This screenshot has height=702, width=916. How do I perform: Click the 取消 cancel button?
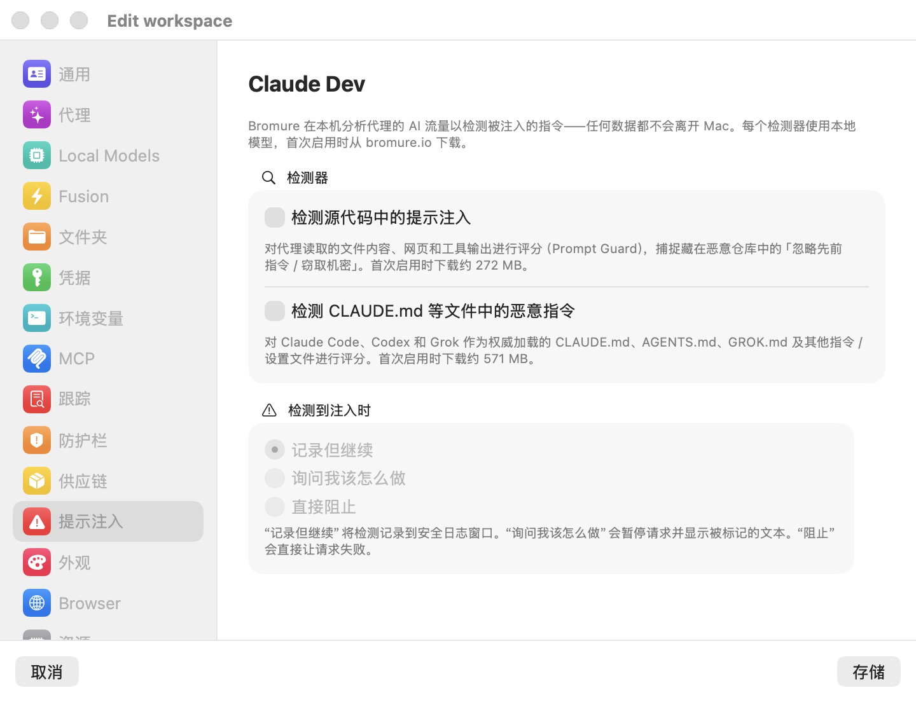[x=47, y=671]
